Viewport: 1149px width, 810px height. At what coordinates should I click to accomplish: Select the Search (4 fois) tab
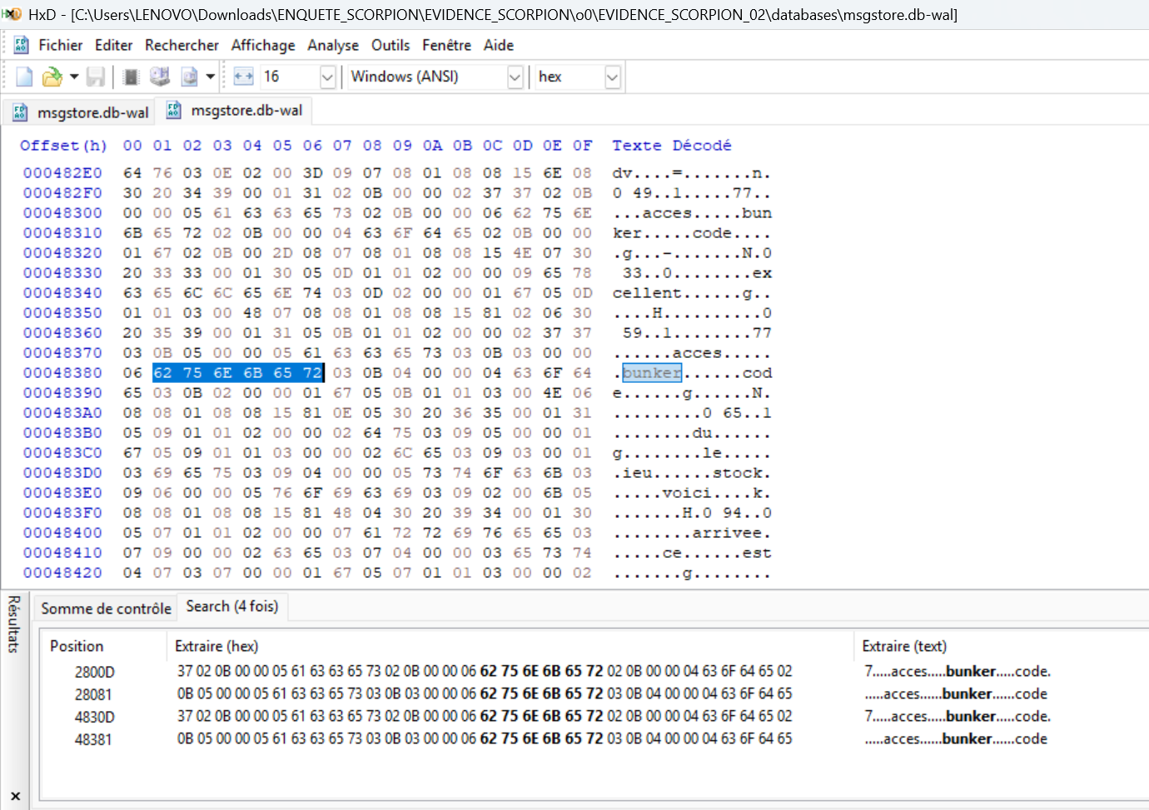[x=232, y=606]
